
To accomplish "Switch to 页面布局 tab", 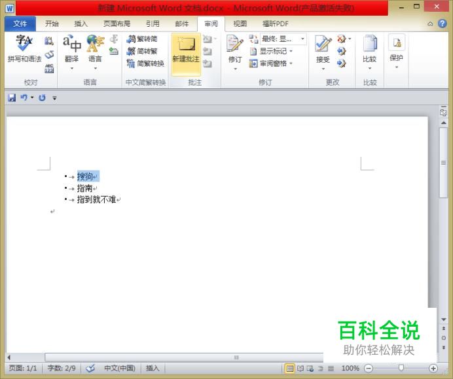I will pyautogui.click(x=117, y=24).
